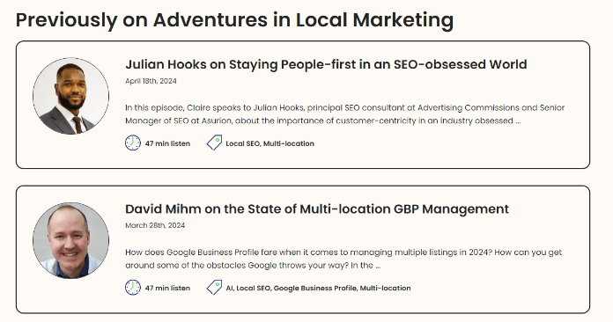Open the Julian Hooks episode title link
Screen dimensions: 613x322
(326, 64)
